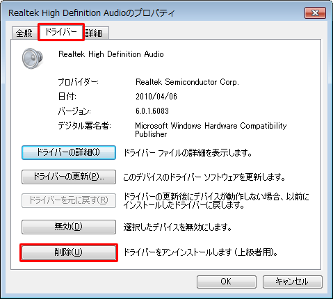Click the title bar text Realtek High Definition Audioのプロパティ
The image size is (333, 299).
(92, 13)
